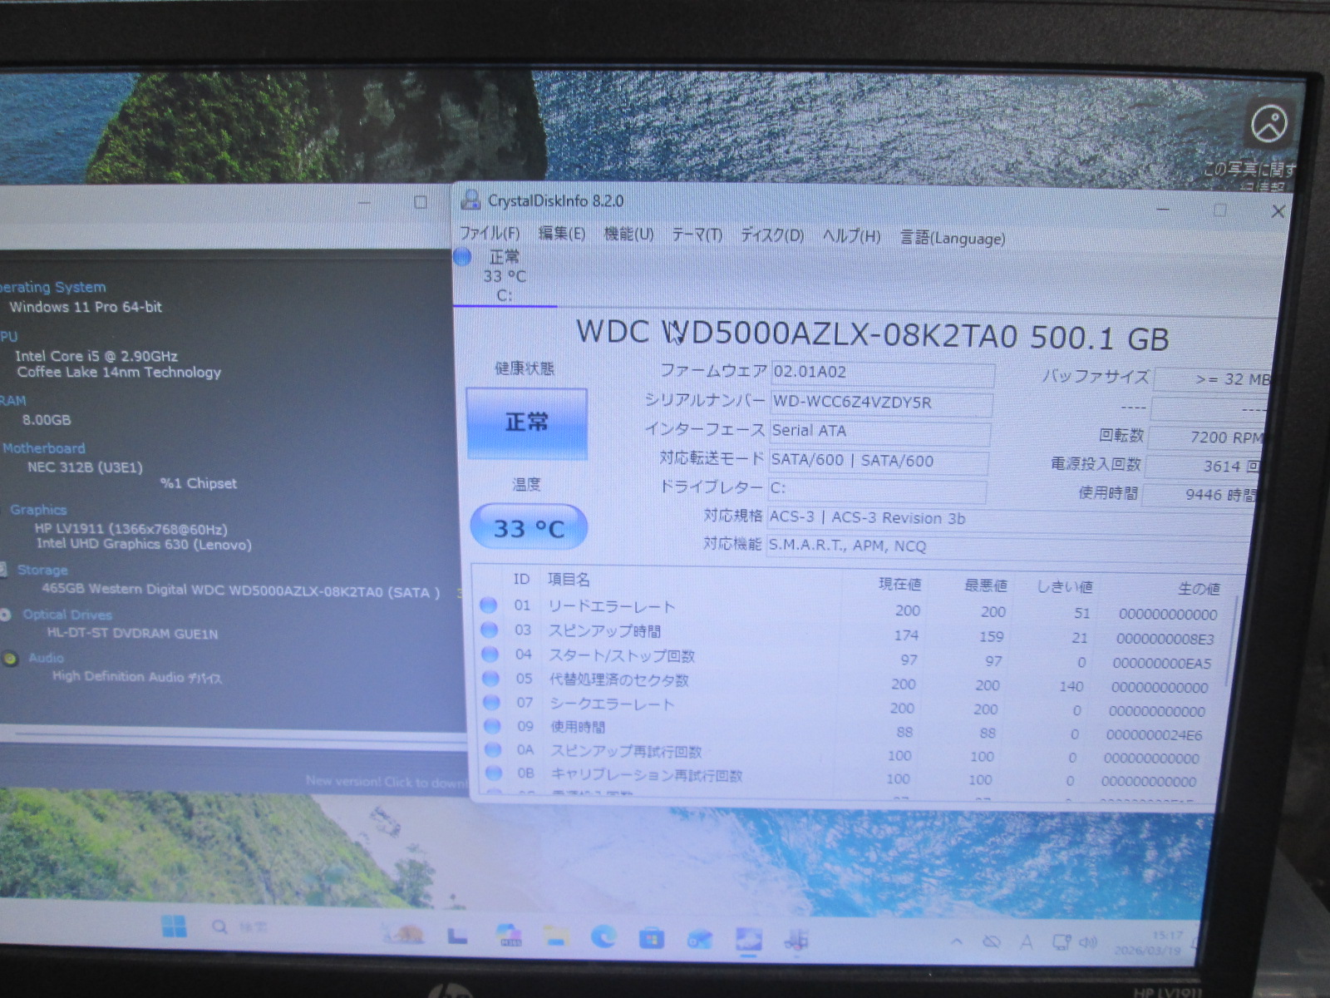Screen dimensions: 1330x998
Task: Click the 正常 health status button
Action: click(527, 423)
